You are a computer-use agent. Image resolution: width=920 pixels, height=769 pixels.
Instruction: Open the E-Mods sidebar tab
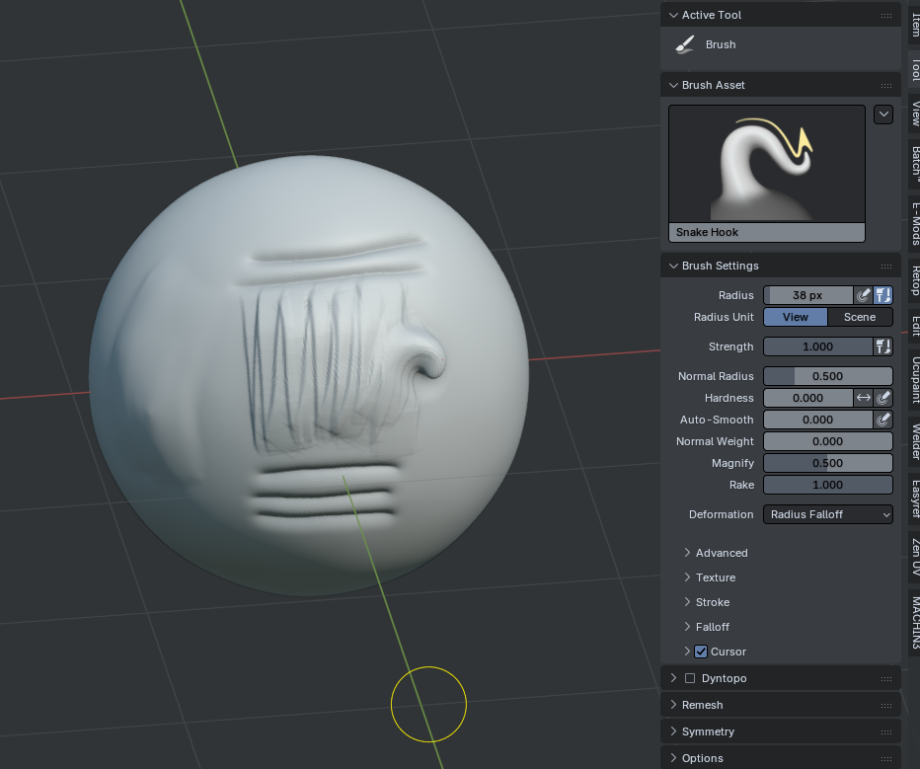click(915, 223)
